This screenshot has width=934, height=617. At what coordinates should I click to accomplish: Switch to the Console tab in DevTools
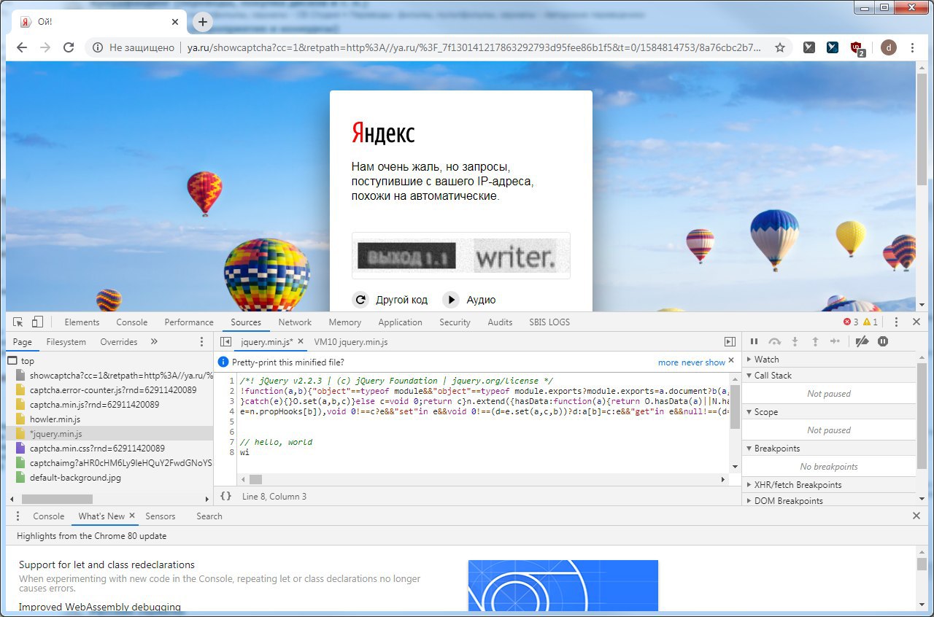coord(132,322)
